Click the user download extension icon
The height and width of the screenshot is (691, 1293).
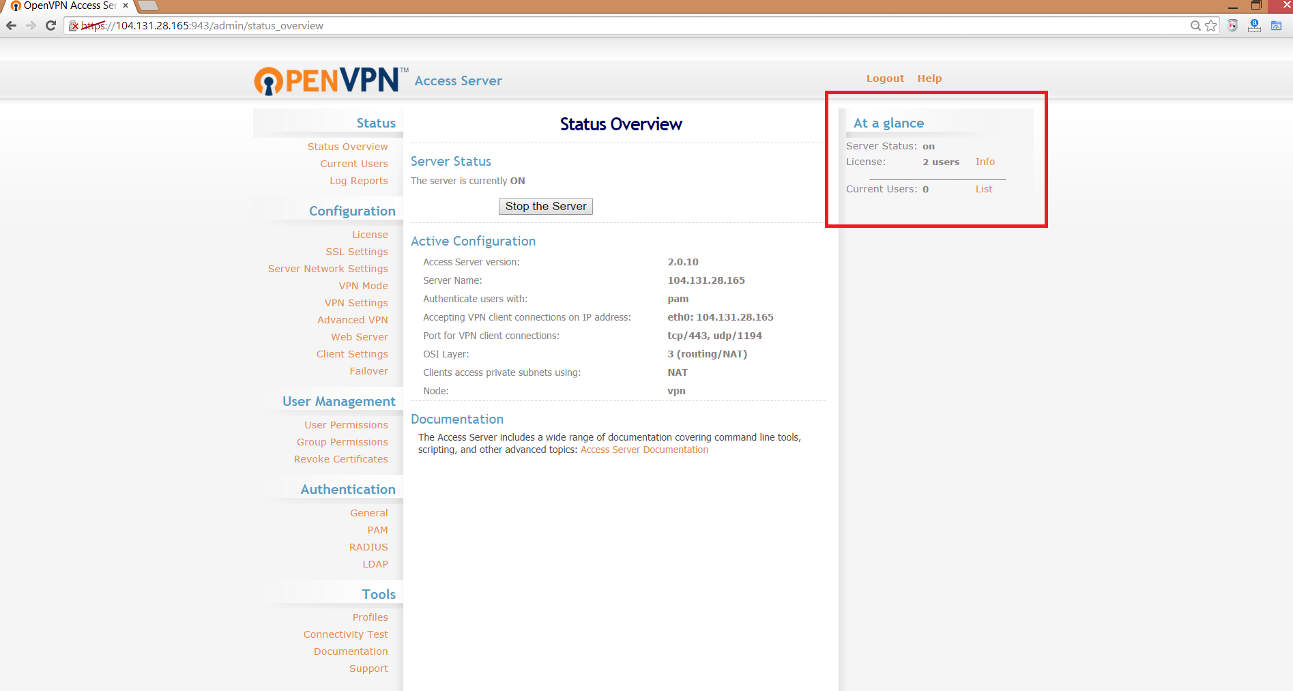coord(1254,26)
